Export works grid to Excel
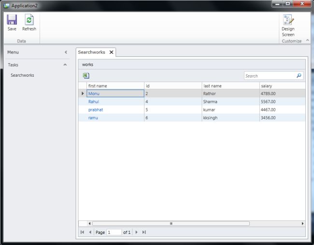Viewport: 314px width, 245px height. click(86, 76)
